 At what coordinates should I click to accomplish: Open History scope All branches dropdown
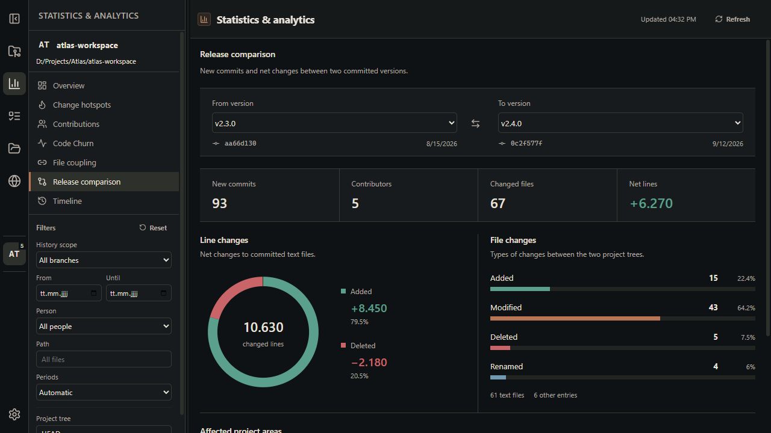pyautogui.click(x=104, y=260)
